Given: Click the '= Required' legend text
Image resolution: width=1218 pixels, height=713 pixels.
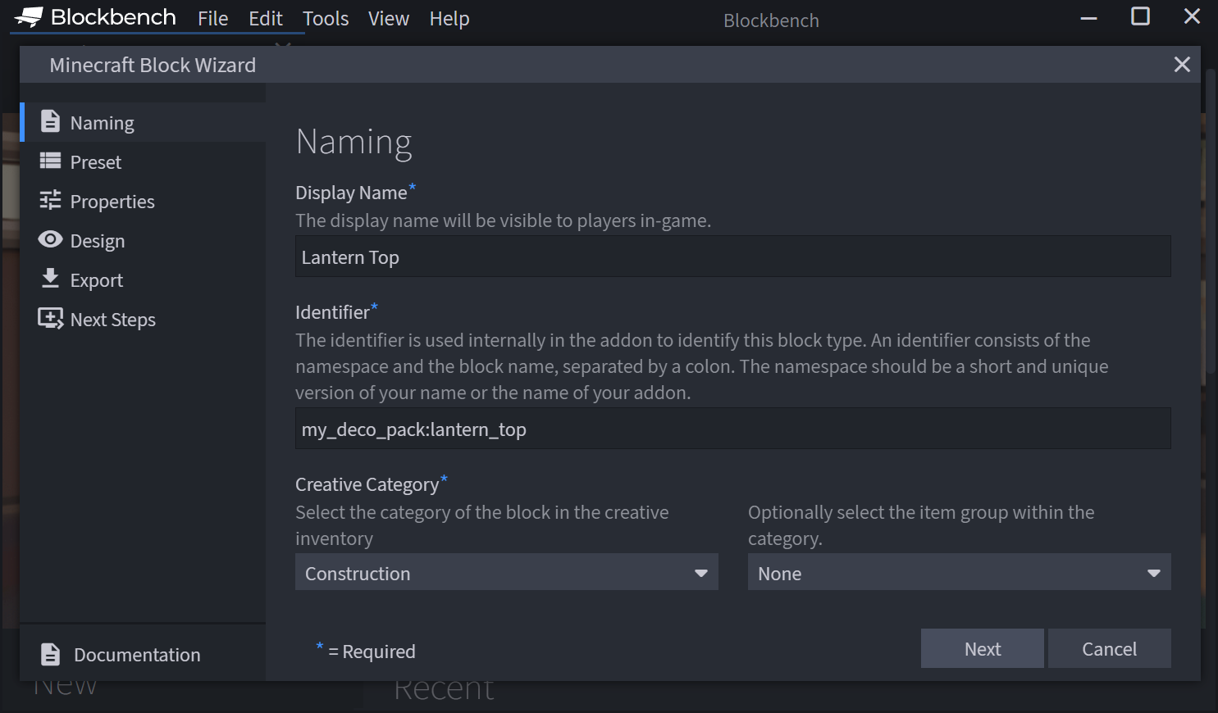Looking at the screenshot, I should point(372,651).
